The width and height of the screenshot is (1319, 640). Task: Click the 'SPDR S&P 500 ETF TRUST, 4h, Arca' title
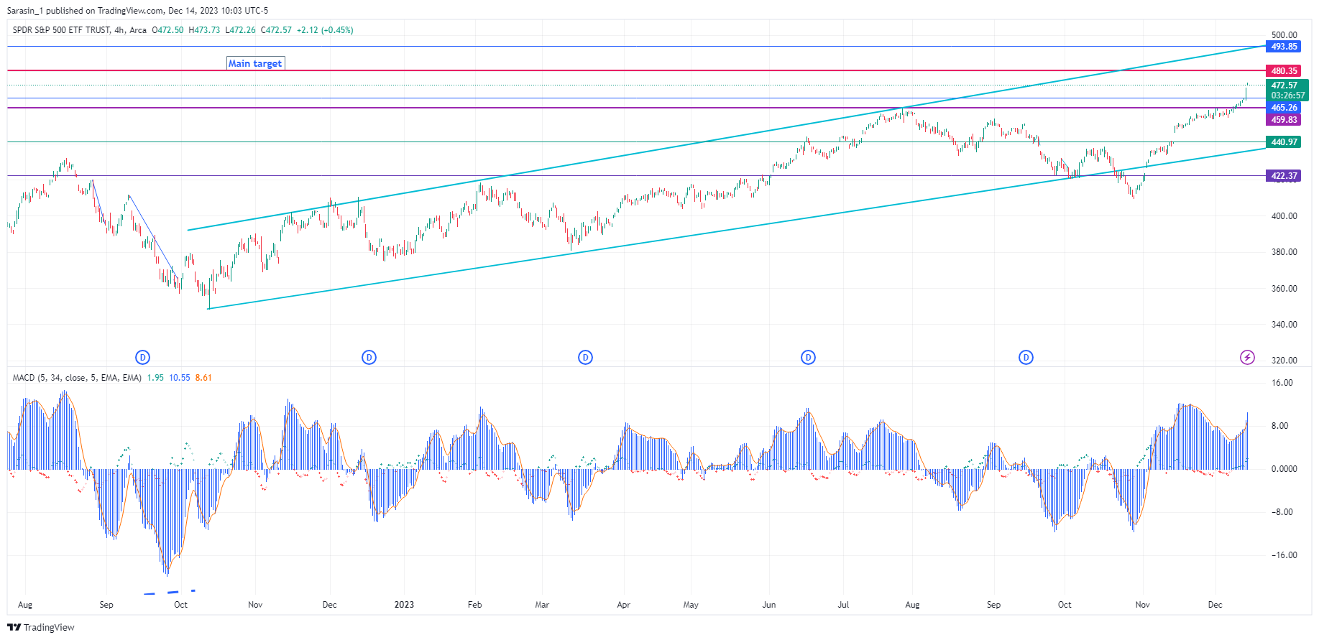coord(80,30)
